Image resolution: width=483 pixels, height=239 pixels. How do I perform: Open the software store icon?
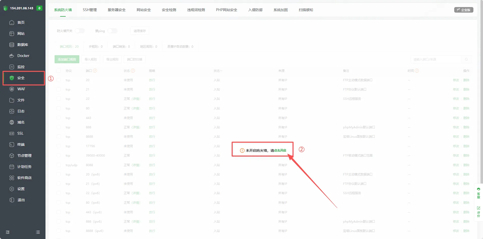[x=12, y=178]
